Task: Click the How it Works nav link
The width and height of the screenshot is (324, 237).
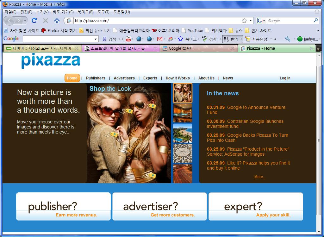Action: (x=178, y=78)
